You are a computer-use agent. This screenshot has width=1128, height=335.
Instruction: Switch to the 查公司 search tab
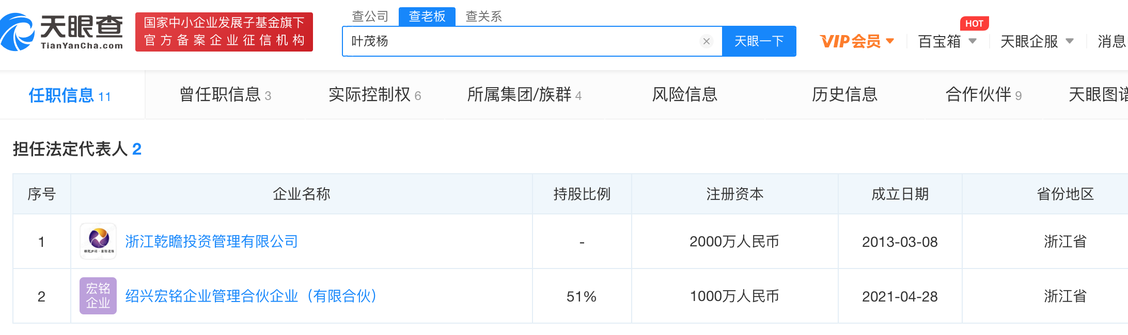[x=370, y=16]
